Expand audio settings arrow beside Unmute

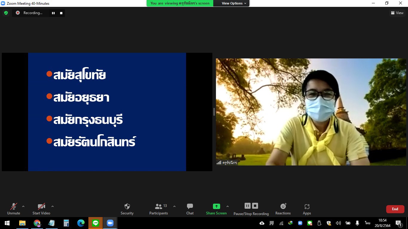[x=23, y=206]
